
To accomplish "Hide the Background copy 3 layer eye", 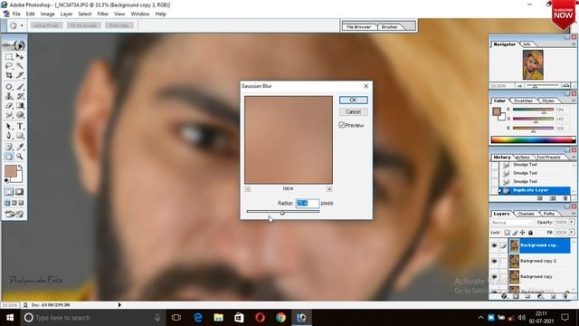I will pos(495,245).
